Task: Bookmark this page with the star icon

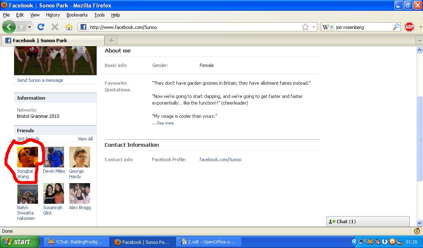Action: point(305,27)
